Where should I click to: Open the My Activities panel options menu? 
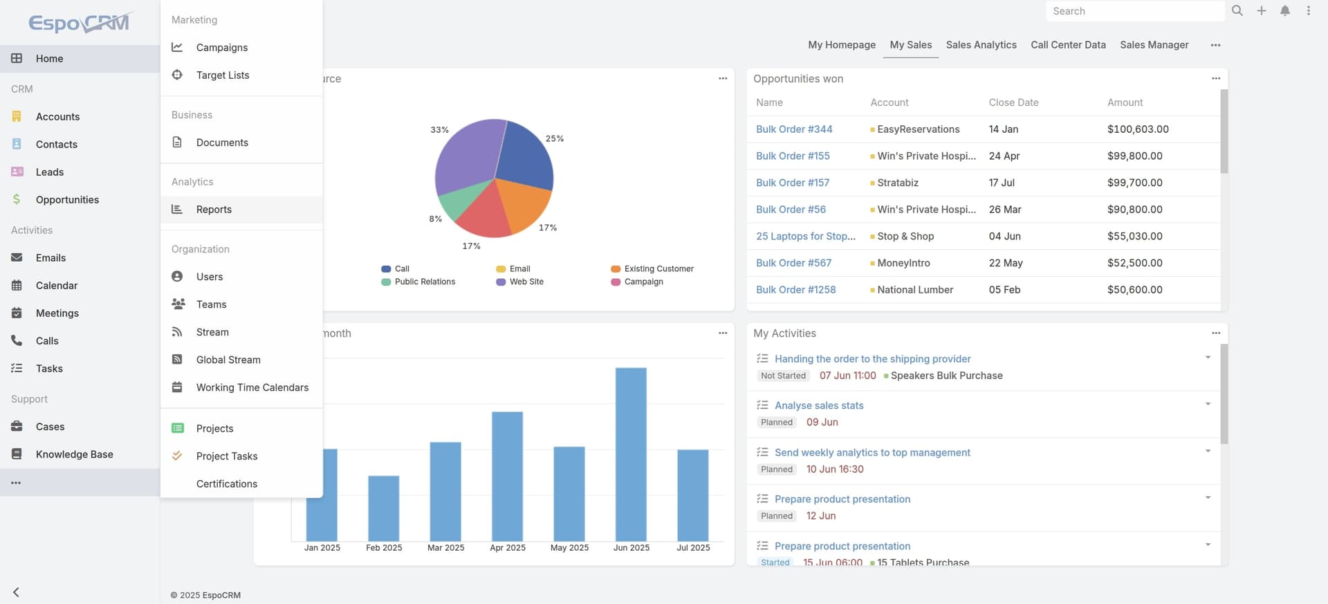1216,333
